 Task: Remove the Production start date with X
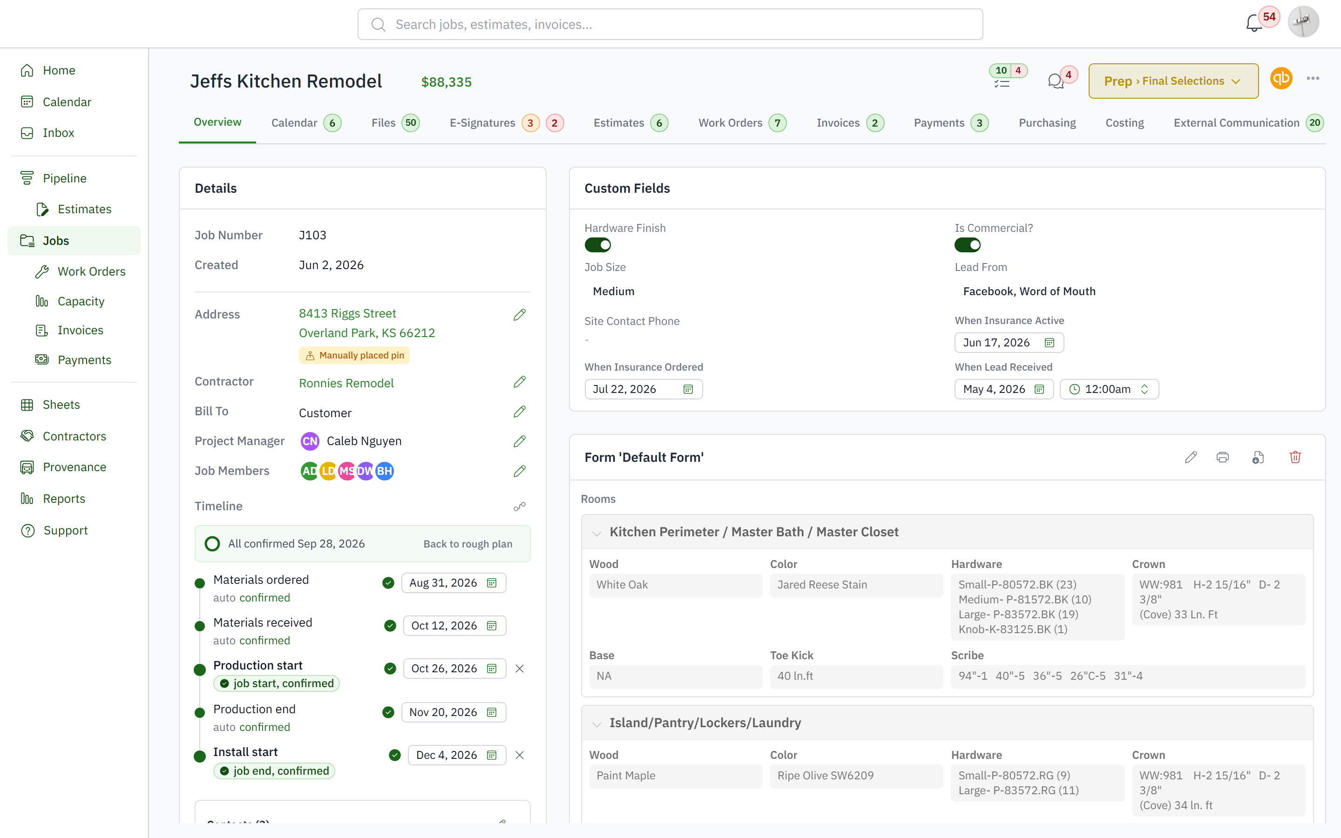(519, 669)
